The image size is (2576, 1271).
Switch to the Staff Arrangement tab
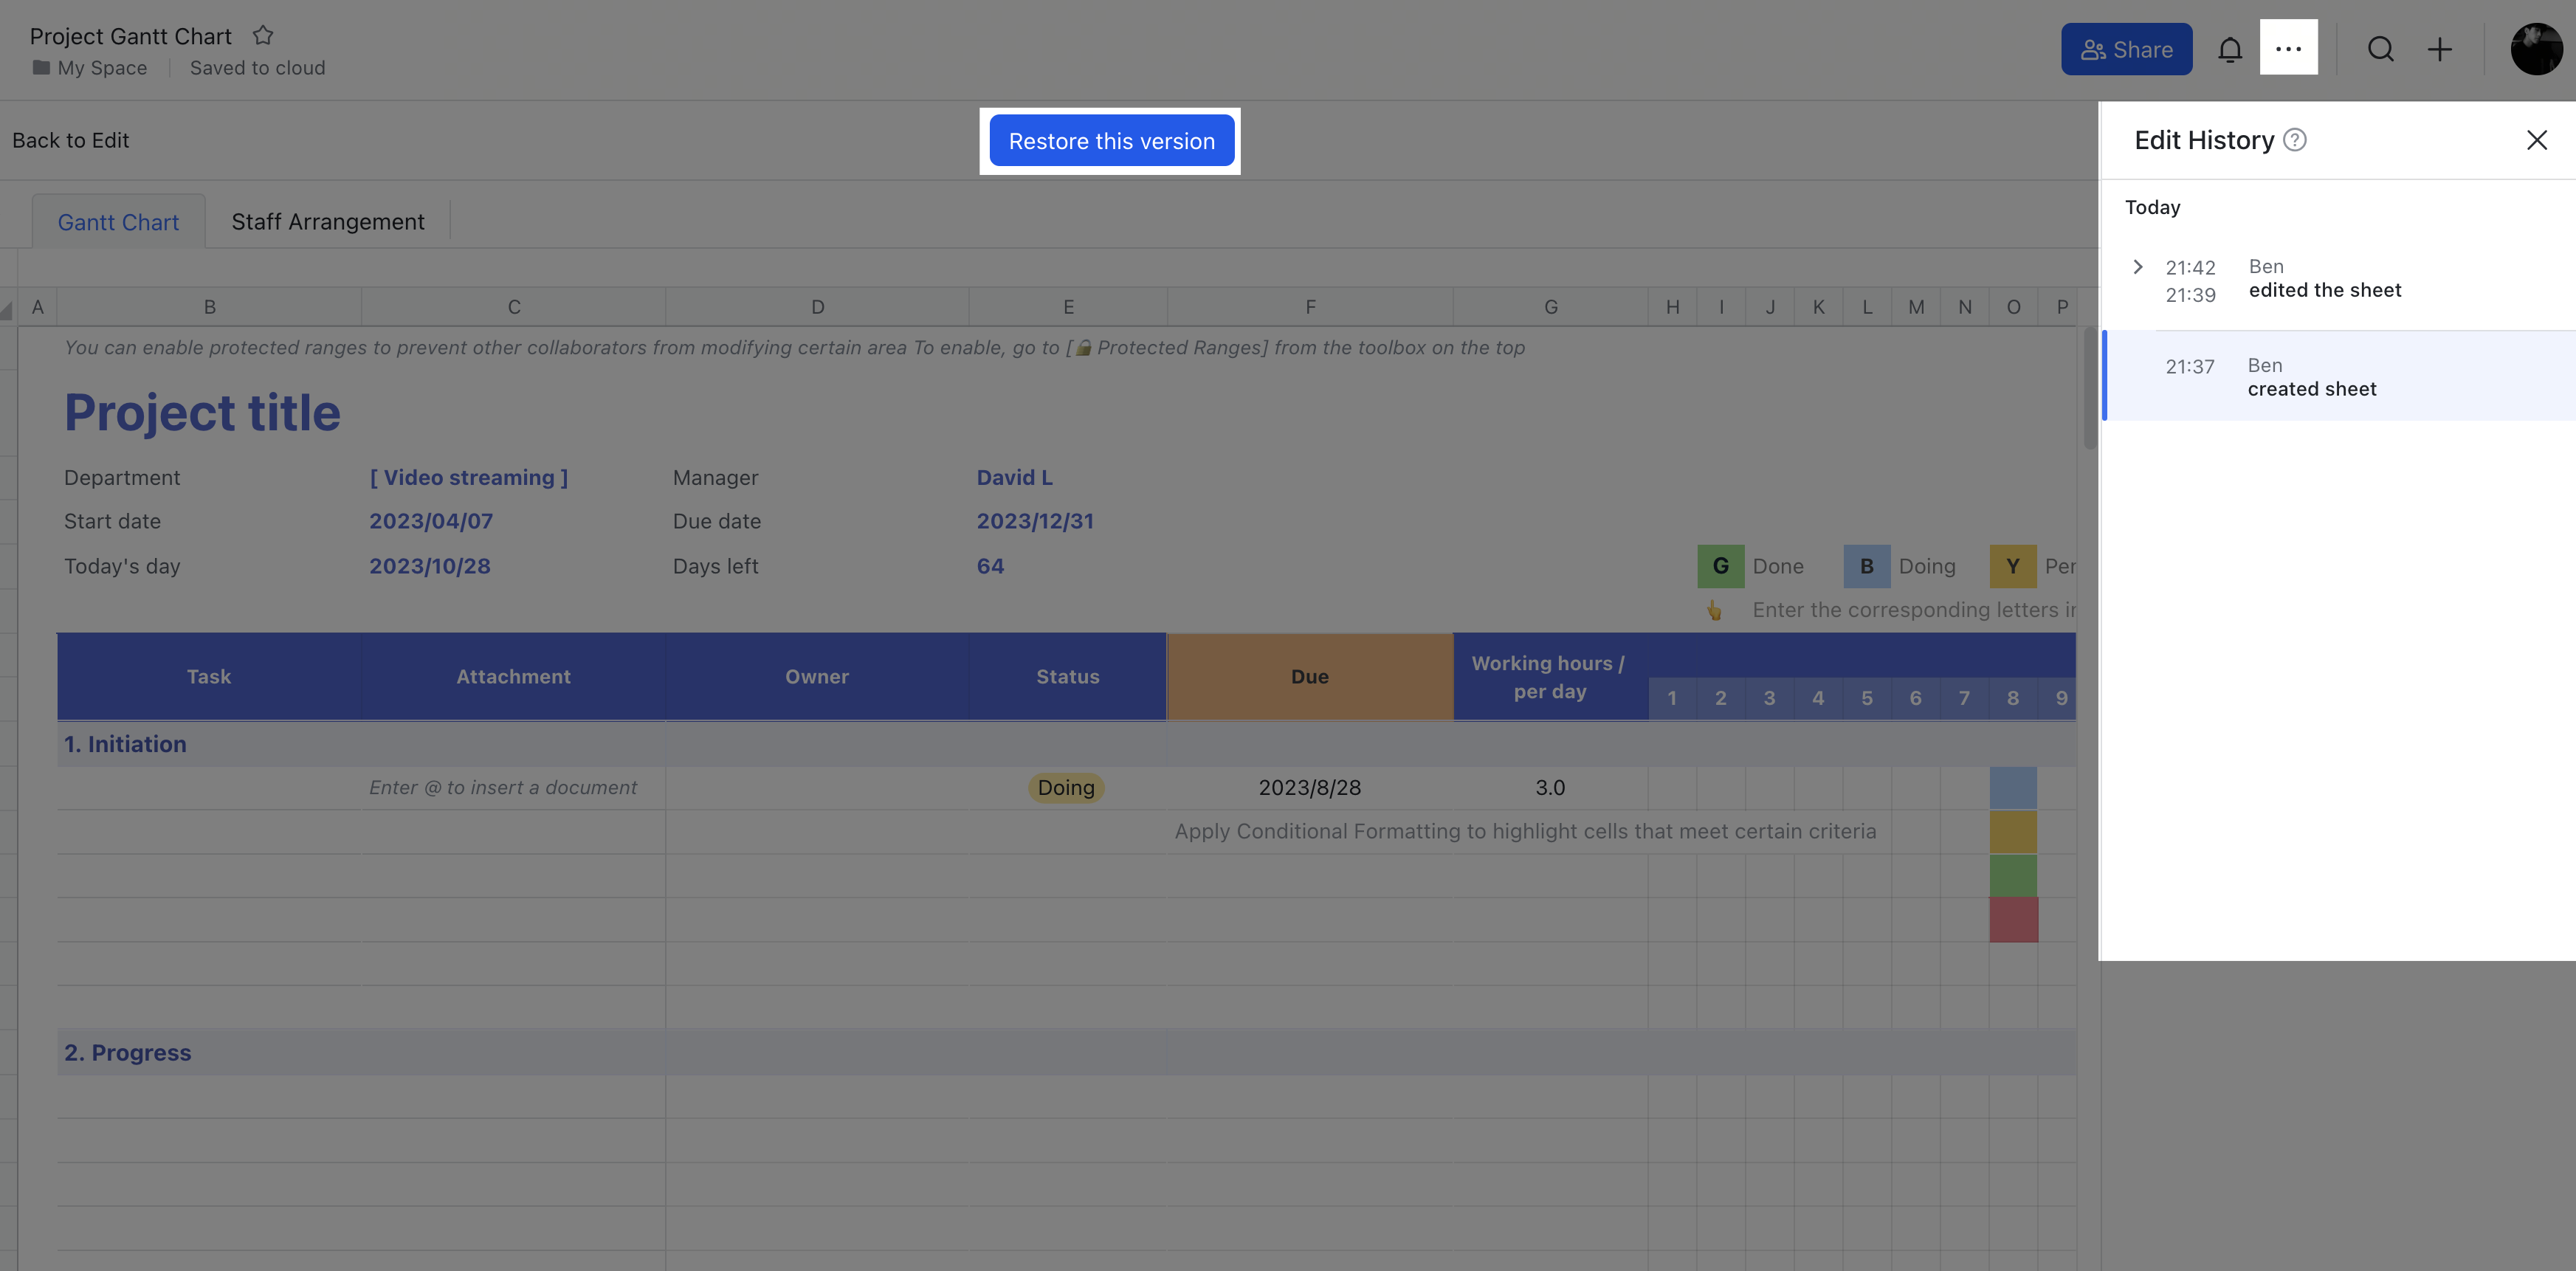(x=328, y=221)
